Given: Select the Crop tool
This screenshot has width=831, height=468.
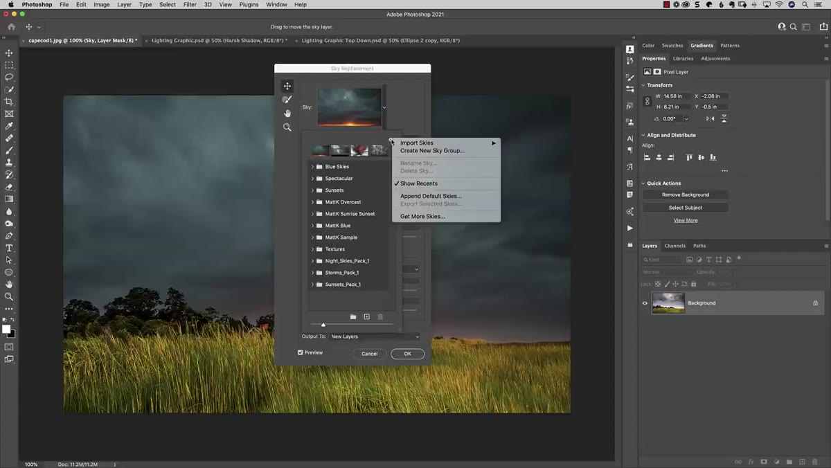Looking at the screenshot, I should tap(9, 102).
